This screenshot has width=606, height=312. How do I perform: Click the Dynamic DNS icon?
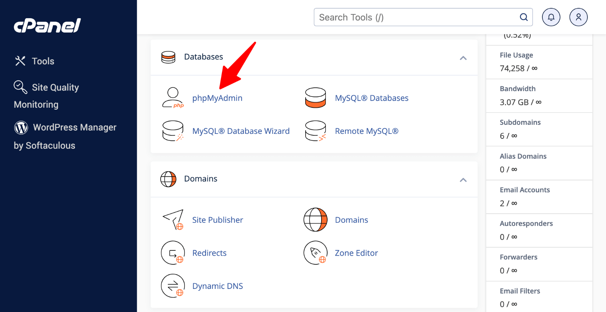(173, 286)
